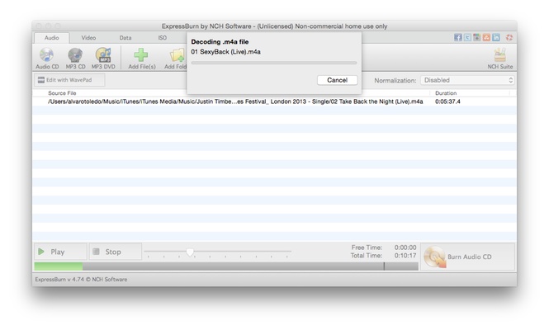
Task: Click the disc capacity usage bar
Action: pyautogui.click(x=226, y=266)
